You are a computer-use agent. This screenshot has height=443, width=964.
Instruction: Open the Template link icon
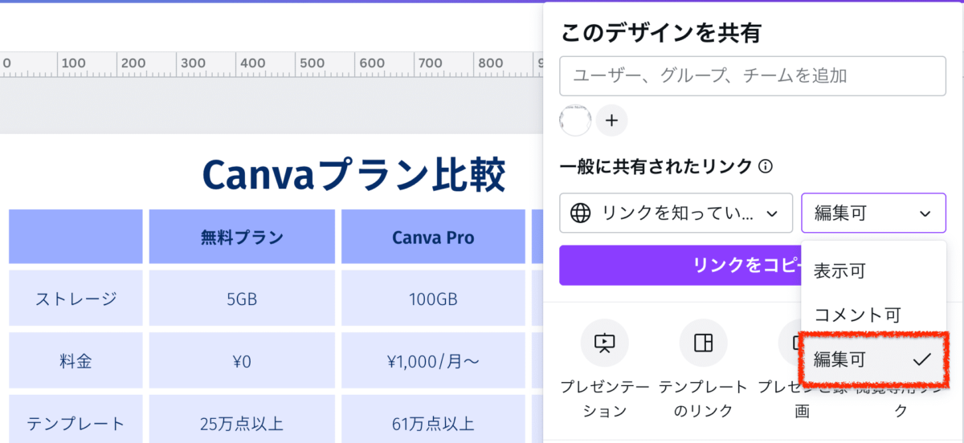[703, 343]
